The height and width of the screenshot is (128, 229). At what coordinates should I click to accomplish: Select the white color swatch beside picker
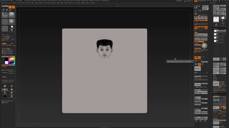point(6,63)
